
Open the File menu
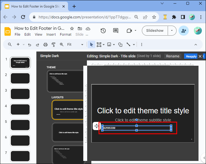pos(17,35)
